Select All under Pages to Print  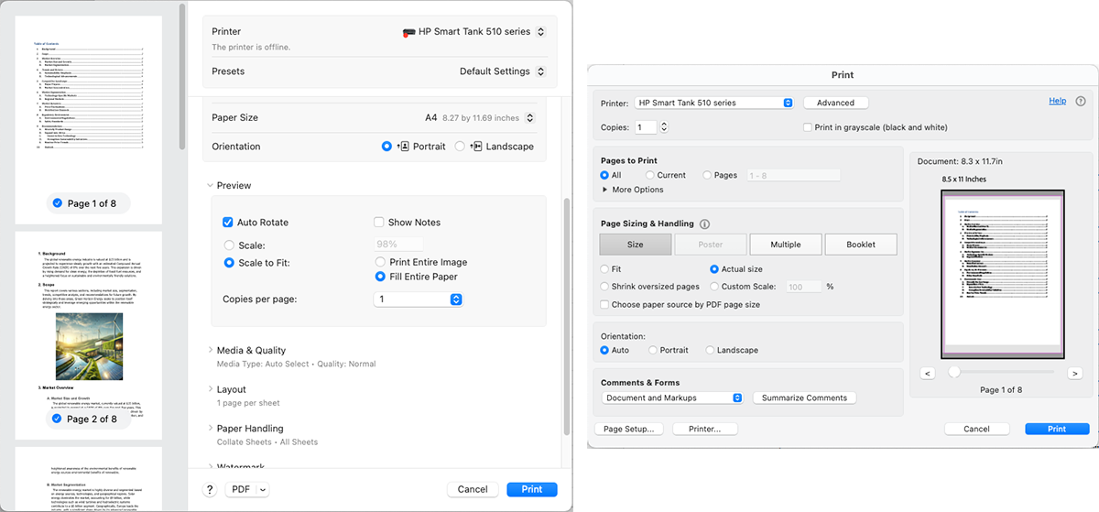[x=604, y=175]
